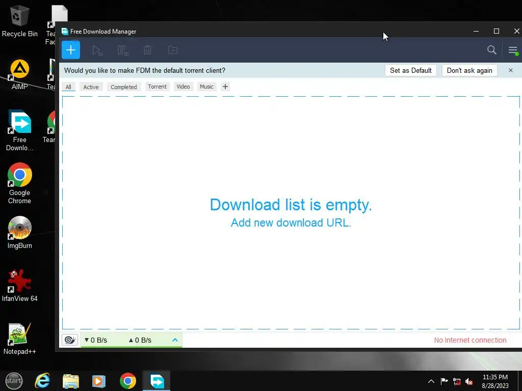Open the Start menu button
522x391 pixels.
click(14, 381)
